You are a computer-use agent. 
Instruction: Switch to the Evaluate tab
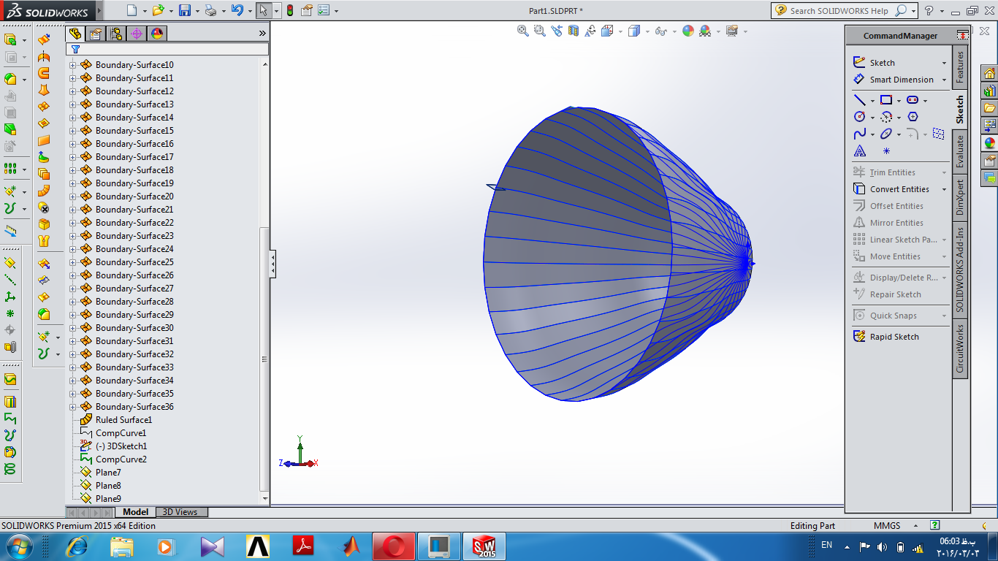960,151
